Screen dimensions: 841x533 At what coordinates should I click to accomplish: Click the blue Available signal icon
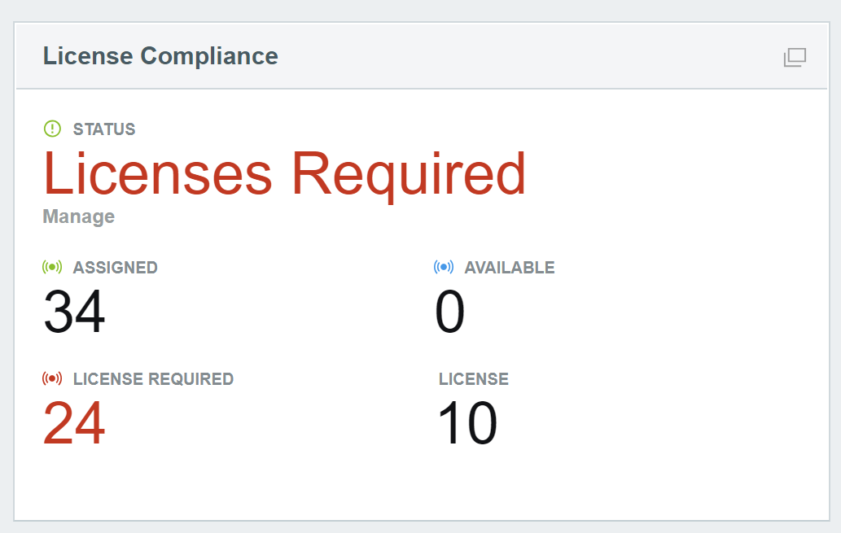click(x=444, y=267)
